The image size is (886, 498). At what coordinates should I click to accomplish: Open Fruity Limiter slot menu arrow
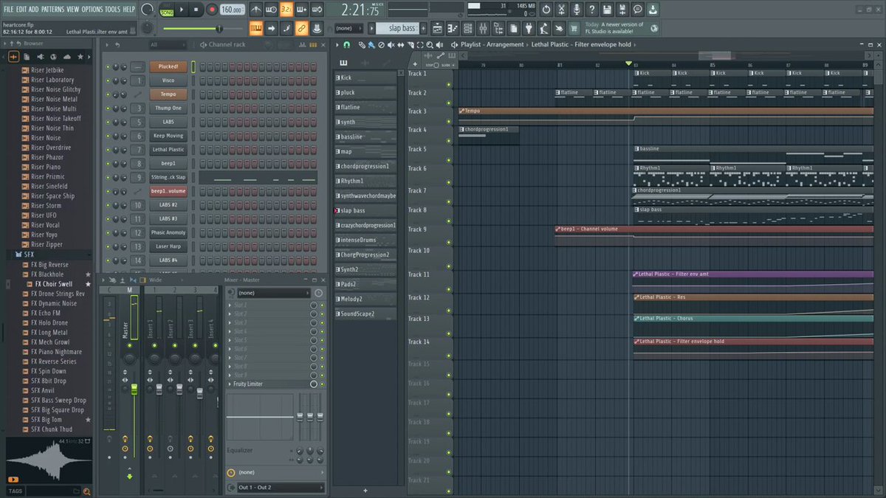(230, 384)
